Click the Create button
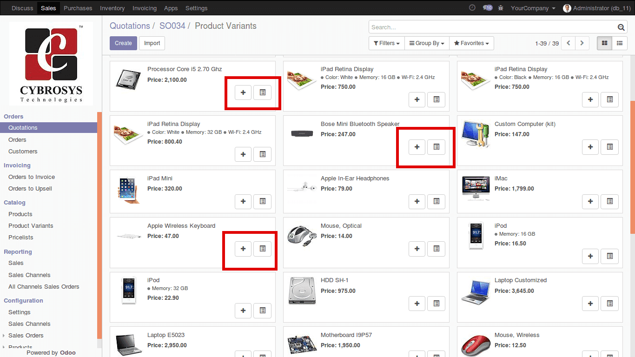This screenshot has height=357, width=635. 123,43
